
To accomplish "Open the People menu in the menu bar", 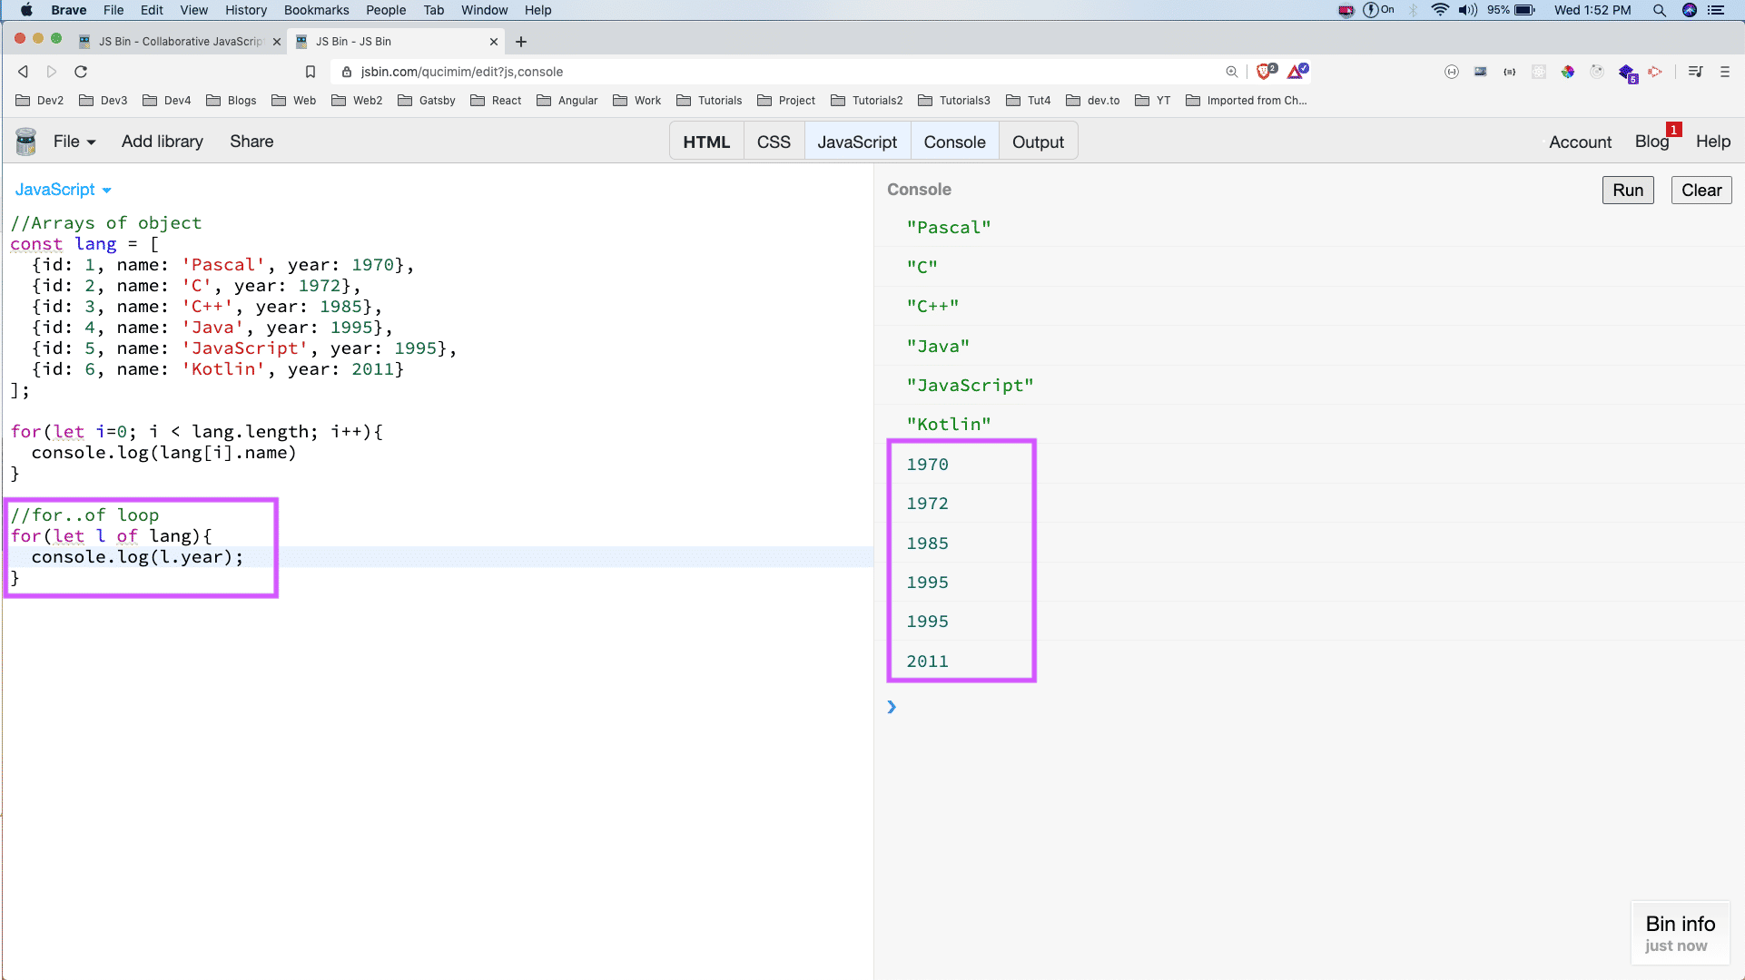I will coord(386,10).
